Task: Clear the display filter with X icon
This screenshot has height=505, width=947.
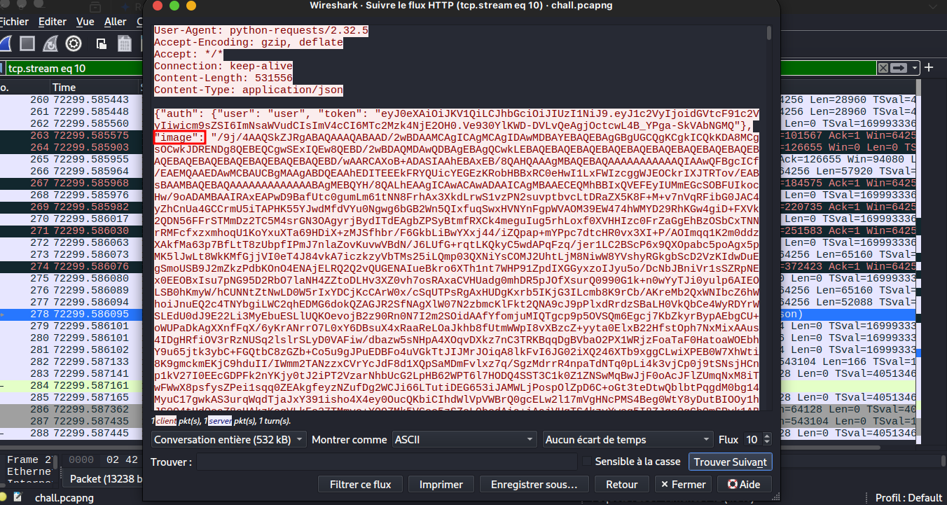Action: 883,68
